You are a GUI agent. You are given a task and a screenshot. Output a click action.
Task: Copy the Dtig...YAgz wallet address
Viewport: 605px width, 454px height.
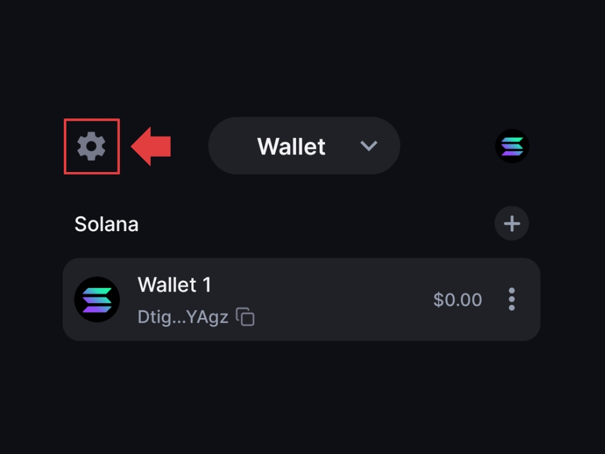tap(245, 317)
